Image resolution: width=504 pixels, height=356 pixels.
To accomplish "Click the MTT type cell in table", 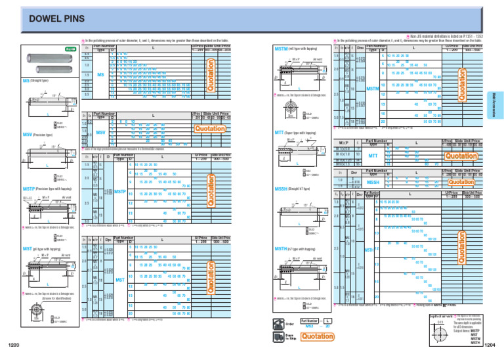I will pyautogui.click(x=373, y=156).
